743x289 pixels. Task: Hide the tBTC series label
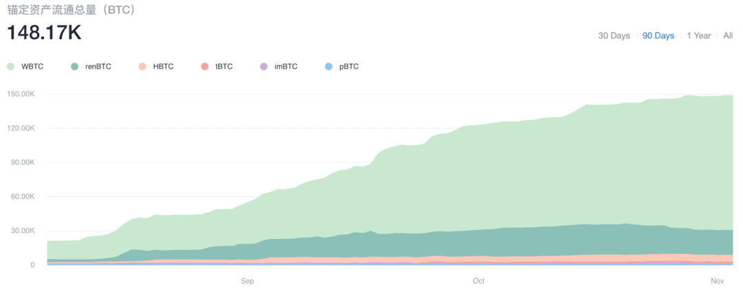coord(224,67)
